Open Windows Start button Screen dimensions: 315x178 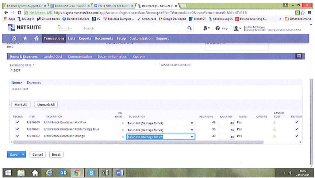[8, 173]
